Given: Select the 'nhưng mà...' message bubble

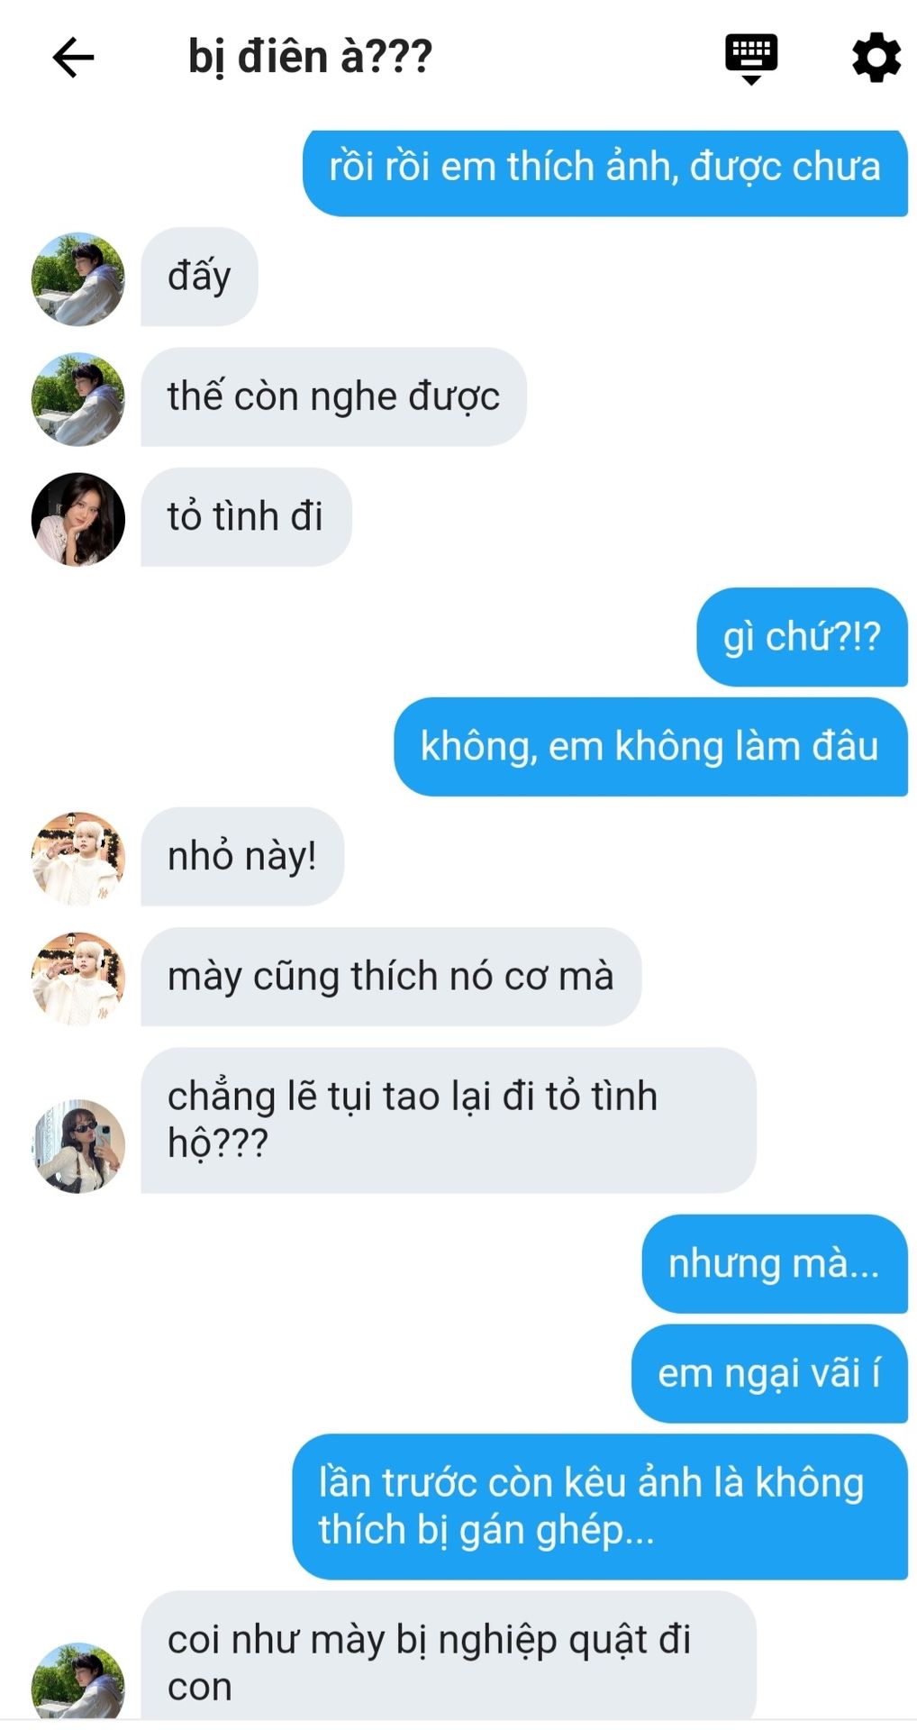Looking at the screenshot, I should pyautogui.click(x=775, y=1264).
